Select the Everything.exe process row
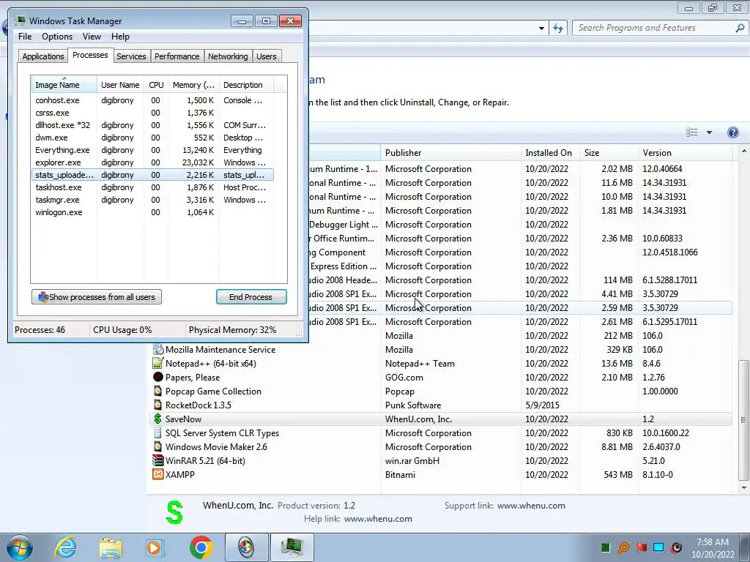750x562 pixels. pyautogui.click(x=152, y=150)
